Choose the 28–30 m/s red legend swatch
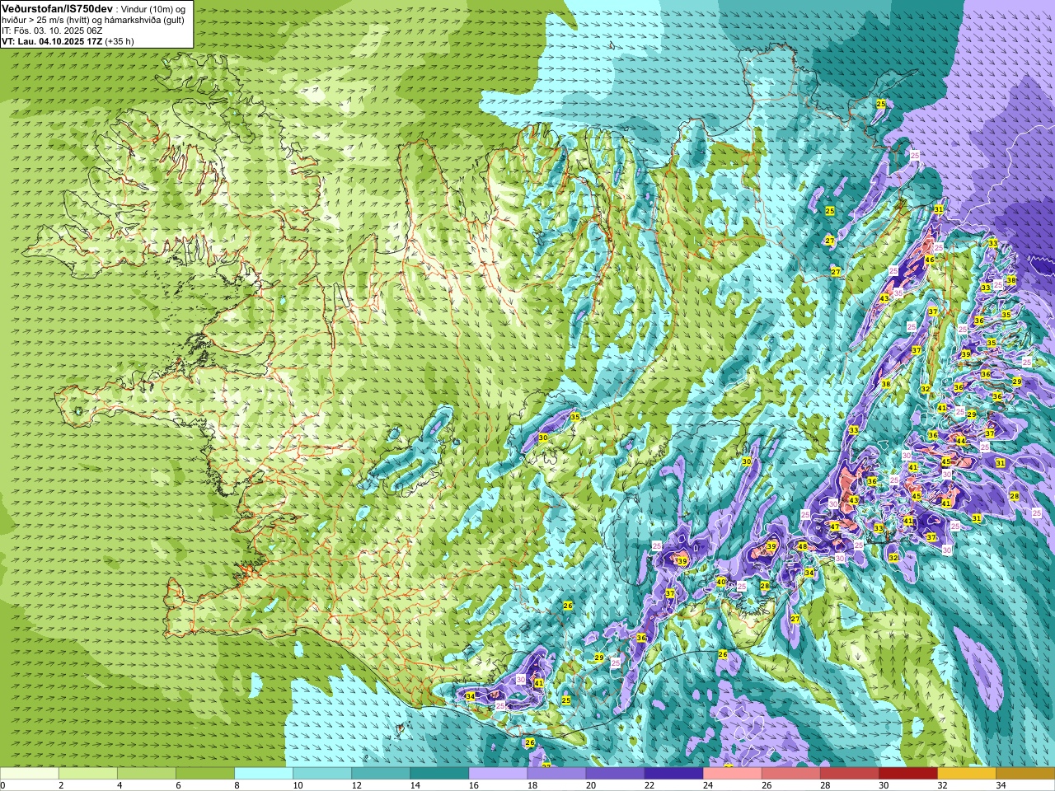1055x791 pixels. pos(849,774)
